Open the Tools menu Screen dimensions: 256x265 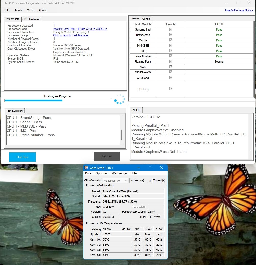tap(18, 10)
